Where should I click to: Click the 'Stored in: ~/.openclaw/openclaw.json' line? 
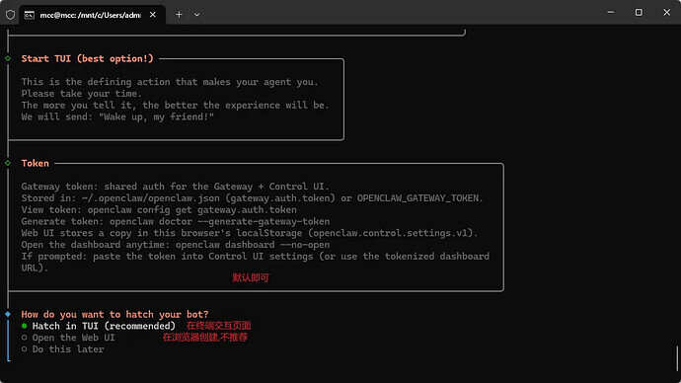252,198
